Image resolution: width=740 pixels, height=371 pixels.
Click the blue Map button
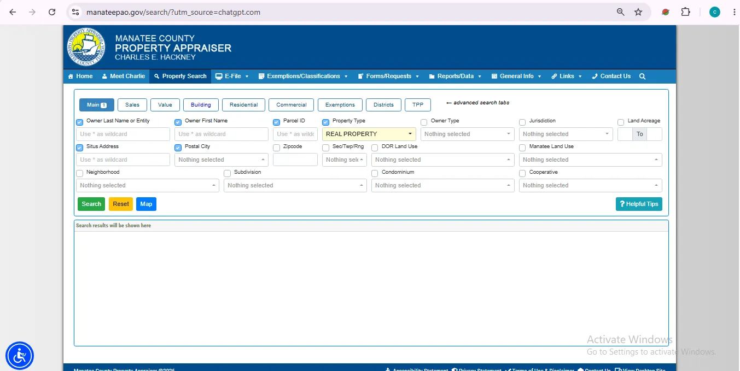click(146, 204)
